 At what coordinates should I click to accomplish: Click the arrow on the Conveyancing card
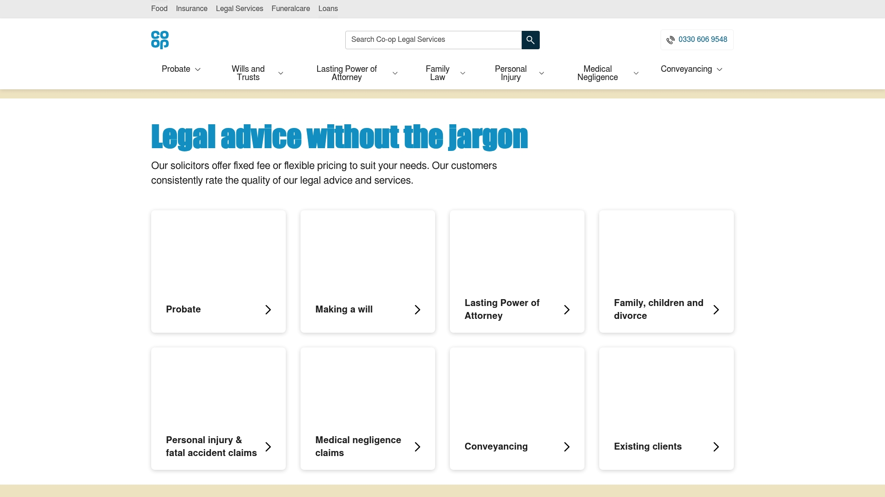click(x=566, y=446)
